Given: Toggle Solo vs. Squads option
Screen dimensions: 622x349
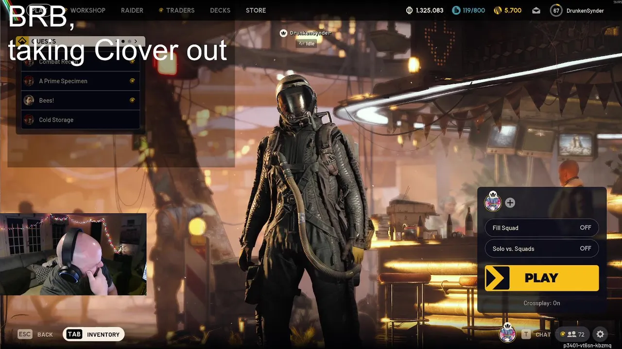Looking at the screenshot, I should (x=541, y=249).
